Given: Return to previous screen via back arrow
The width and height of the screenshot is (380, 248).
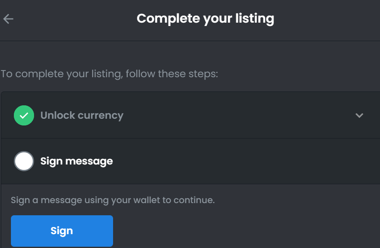Looking at the screenshot, I should coord(8,19).
